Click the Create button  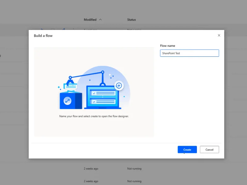187,150
